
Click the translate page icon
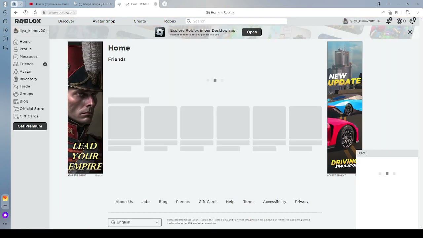point(383,13)
